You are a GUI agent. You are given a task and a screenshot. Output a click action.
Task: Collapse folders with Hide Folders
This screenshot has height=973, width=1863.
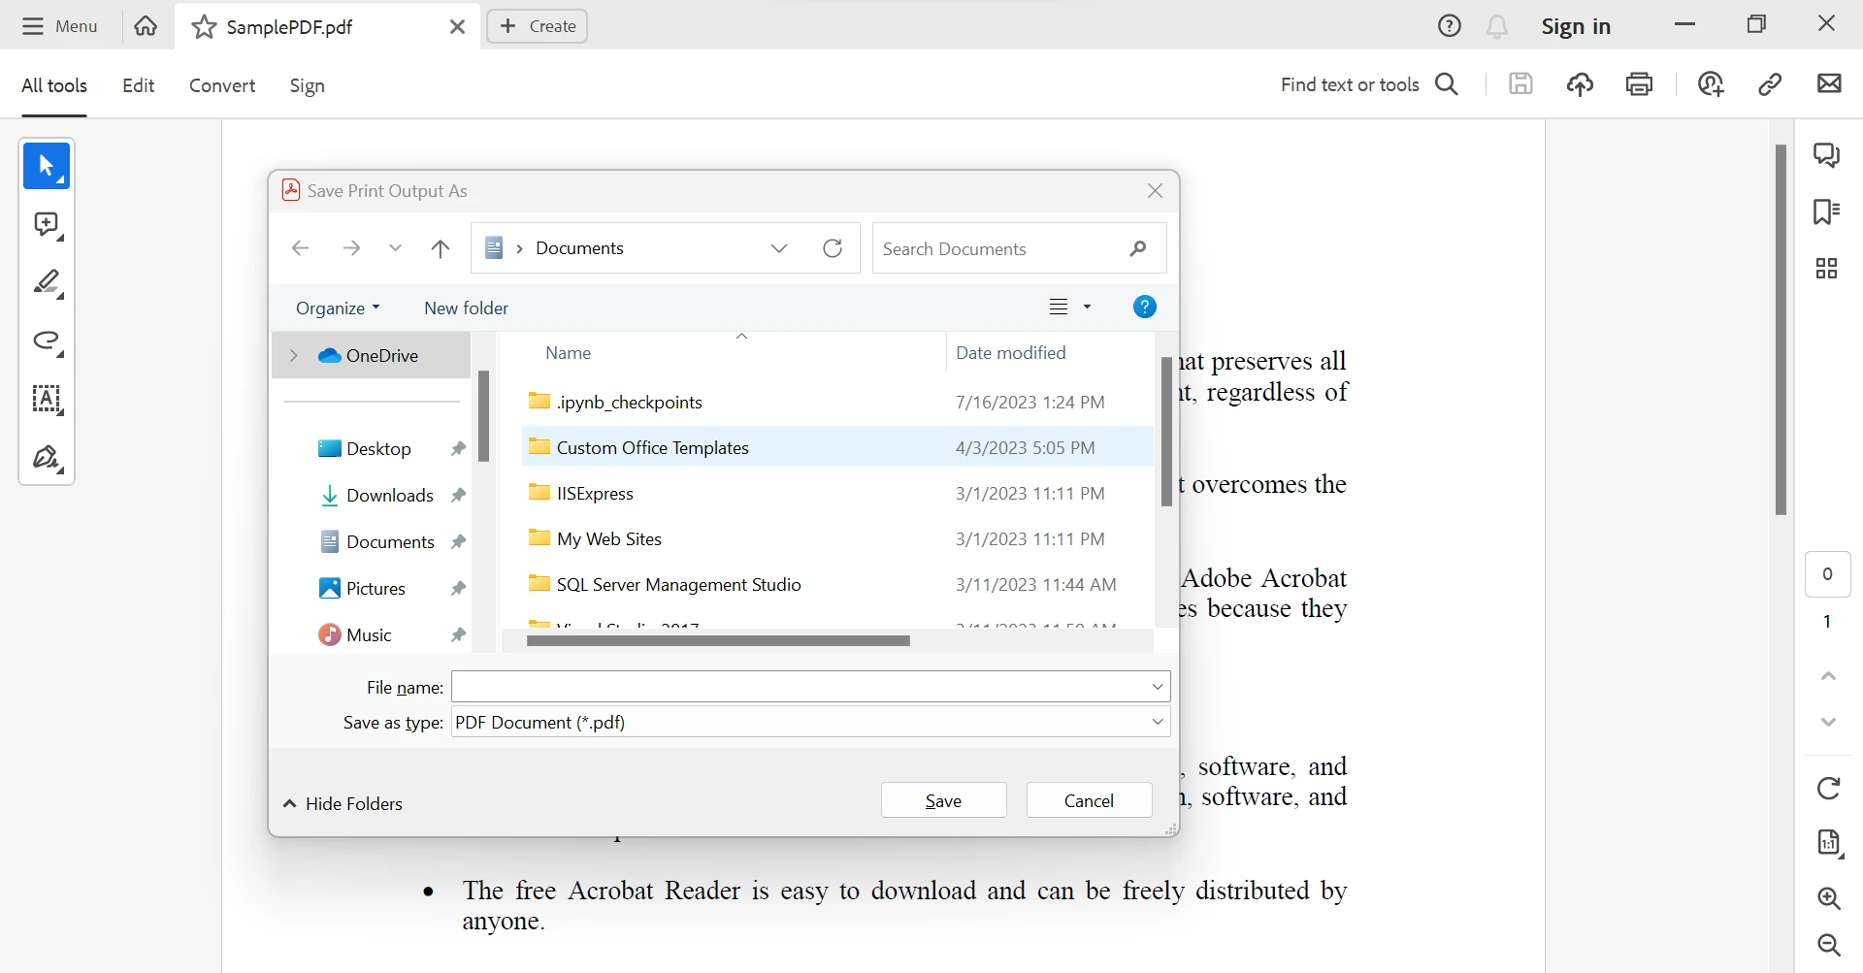point(343,804)
